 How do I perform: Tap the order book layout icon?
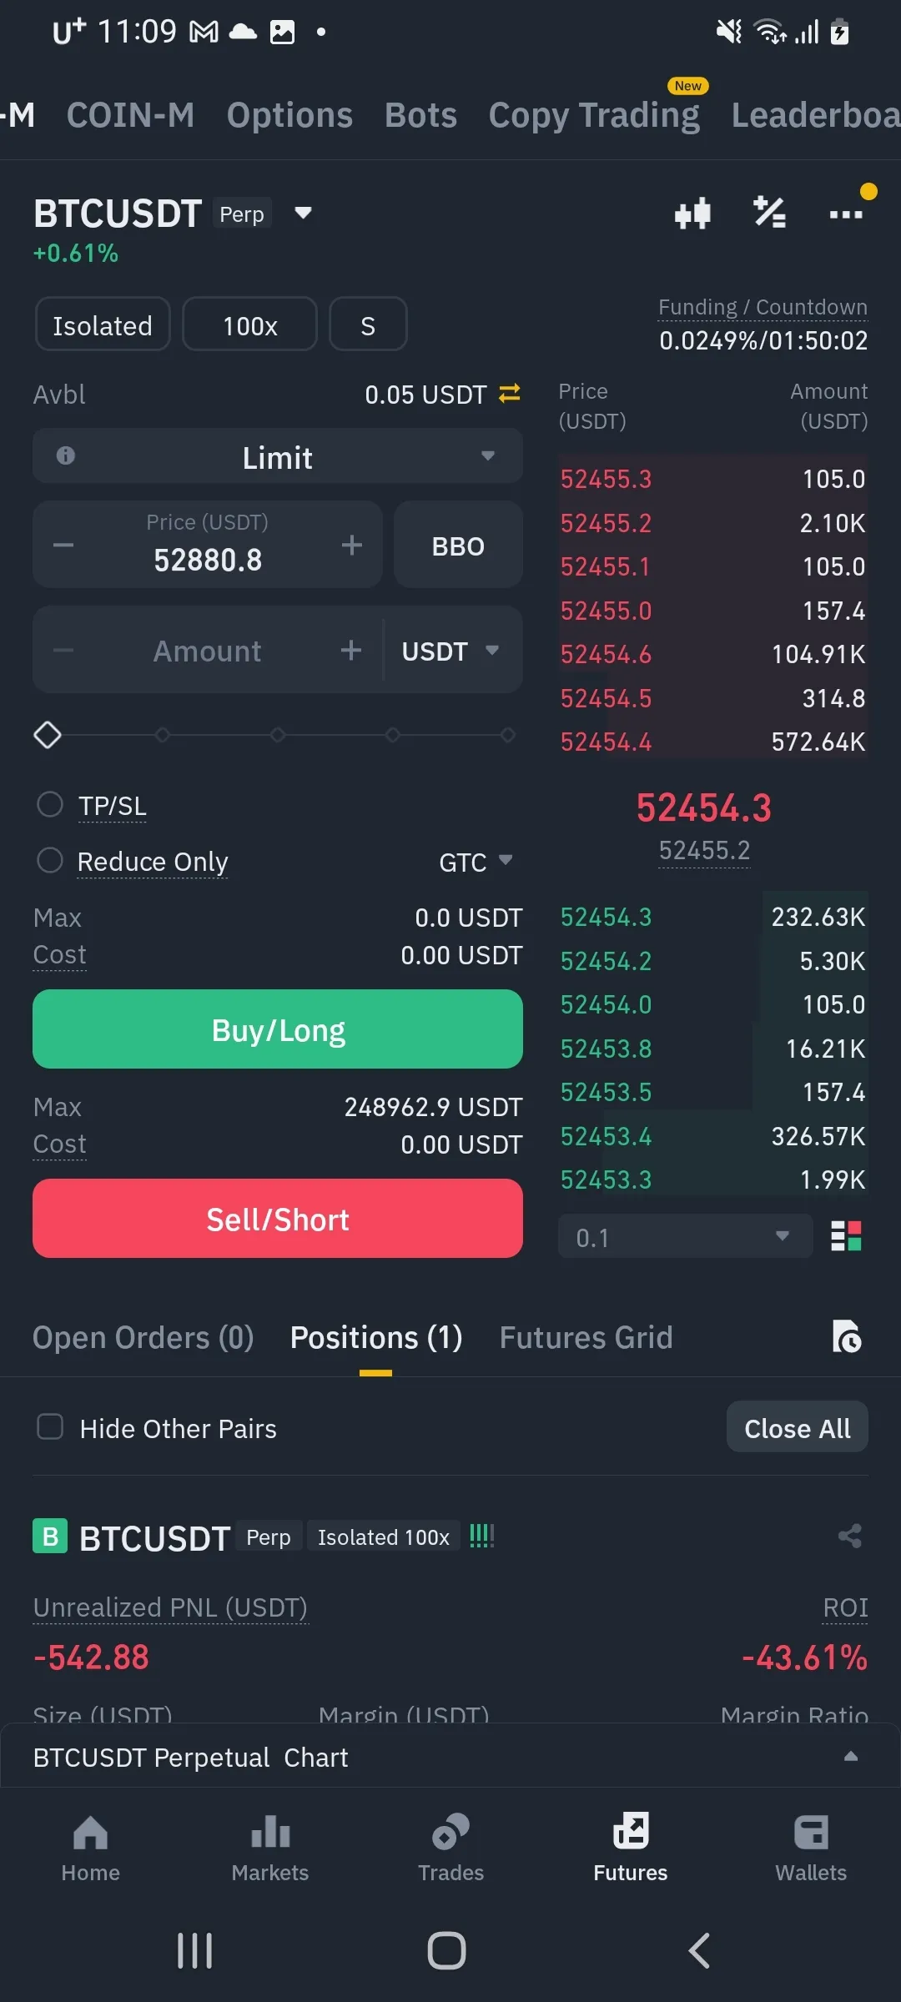click(846, 1236)
